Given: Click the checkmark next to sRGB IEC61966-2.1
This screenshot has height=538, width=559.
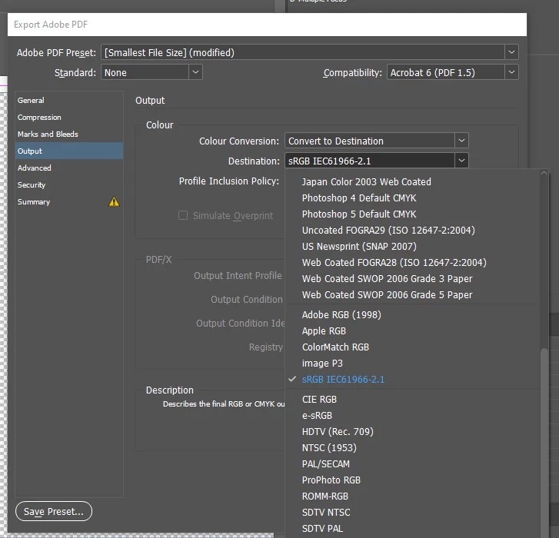Looking at the screenshot, I should (292, 379).
